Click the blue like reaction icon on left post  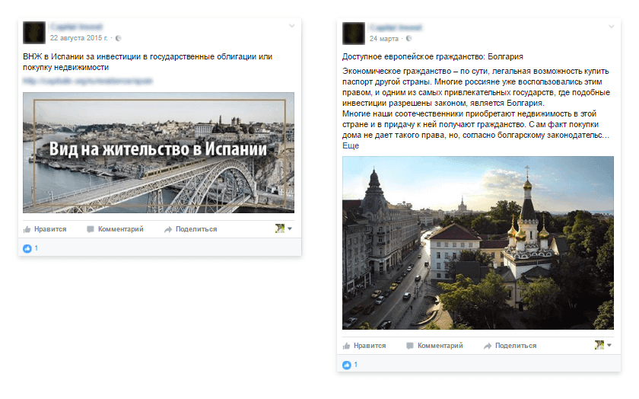coord(27,248)
